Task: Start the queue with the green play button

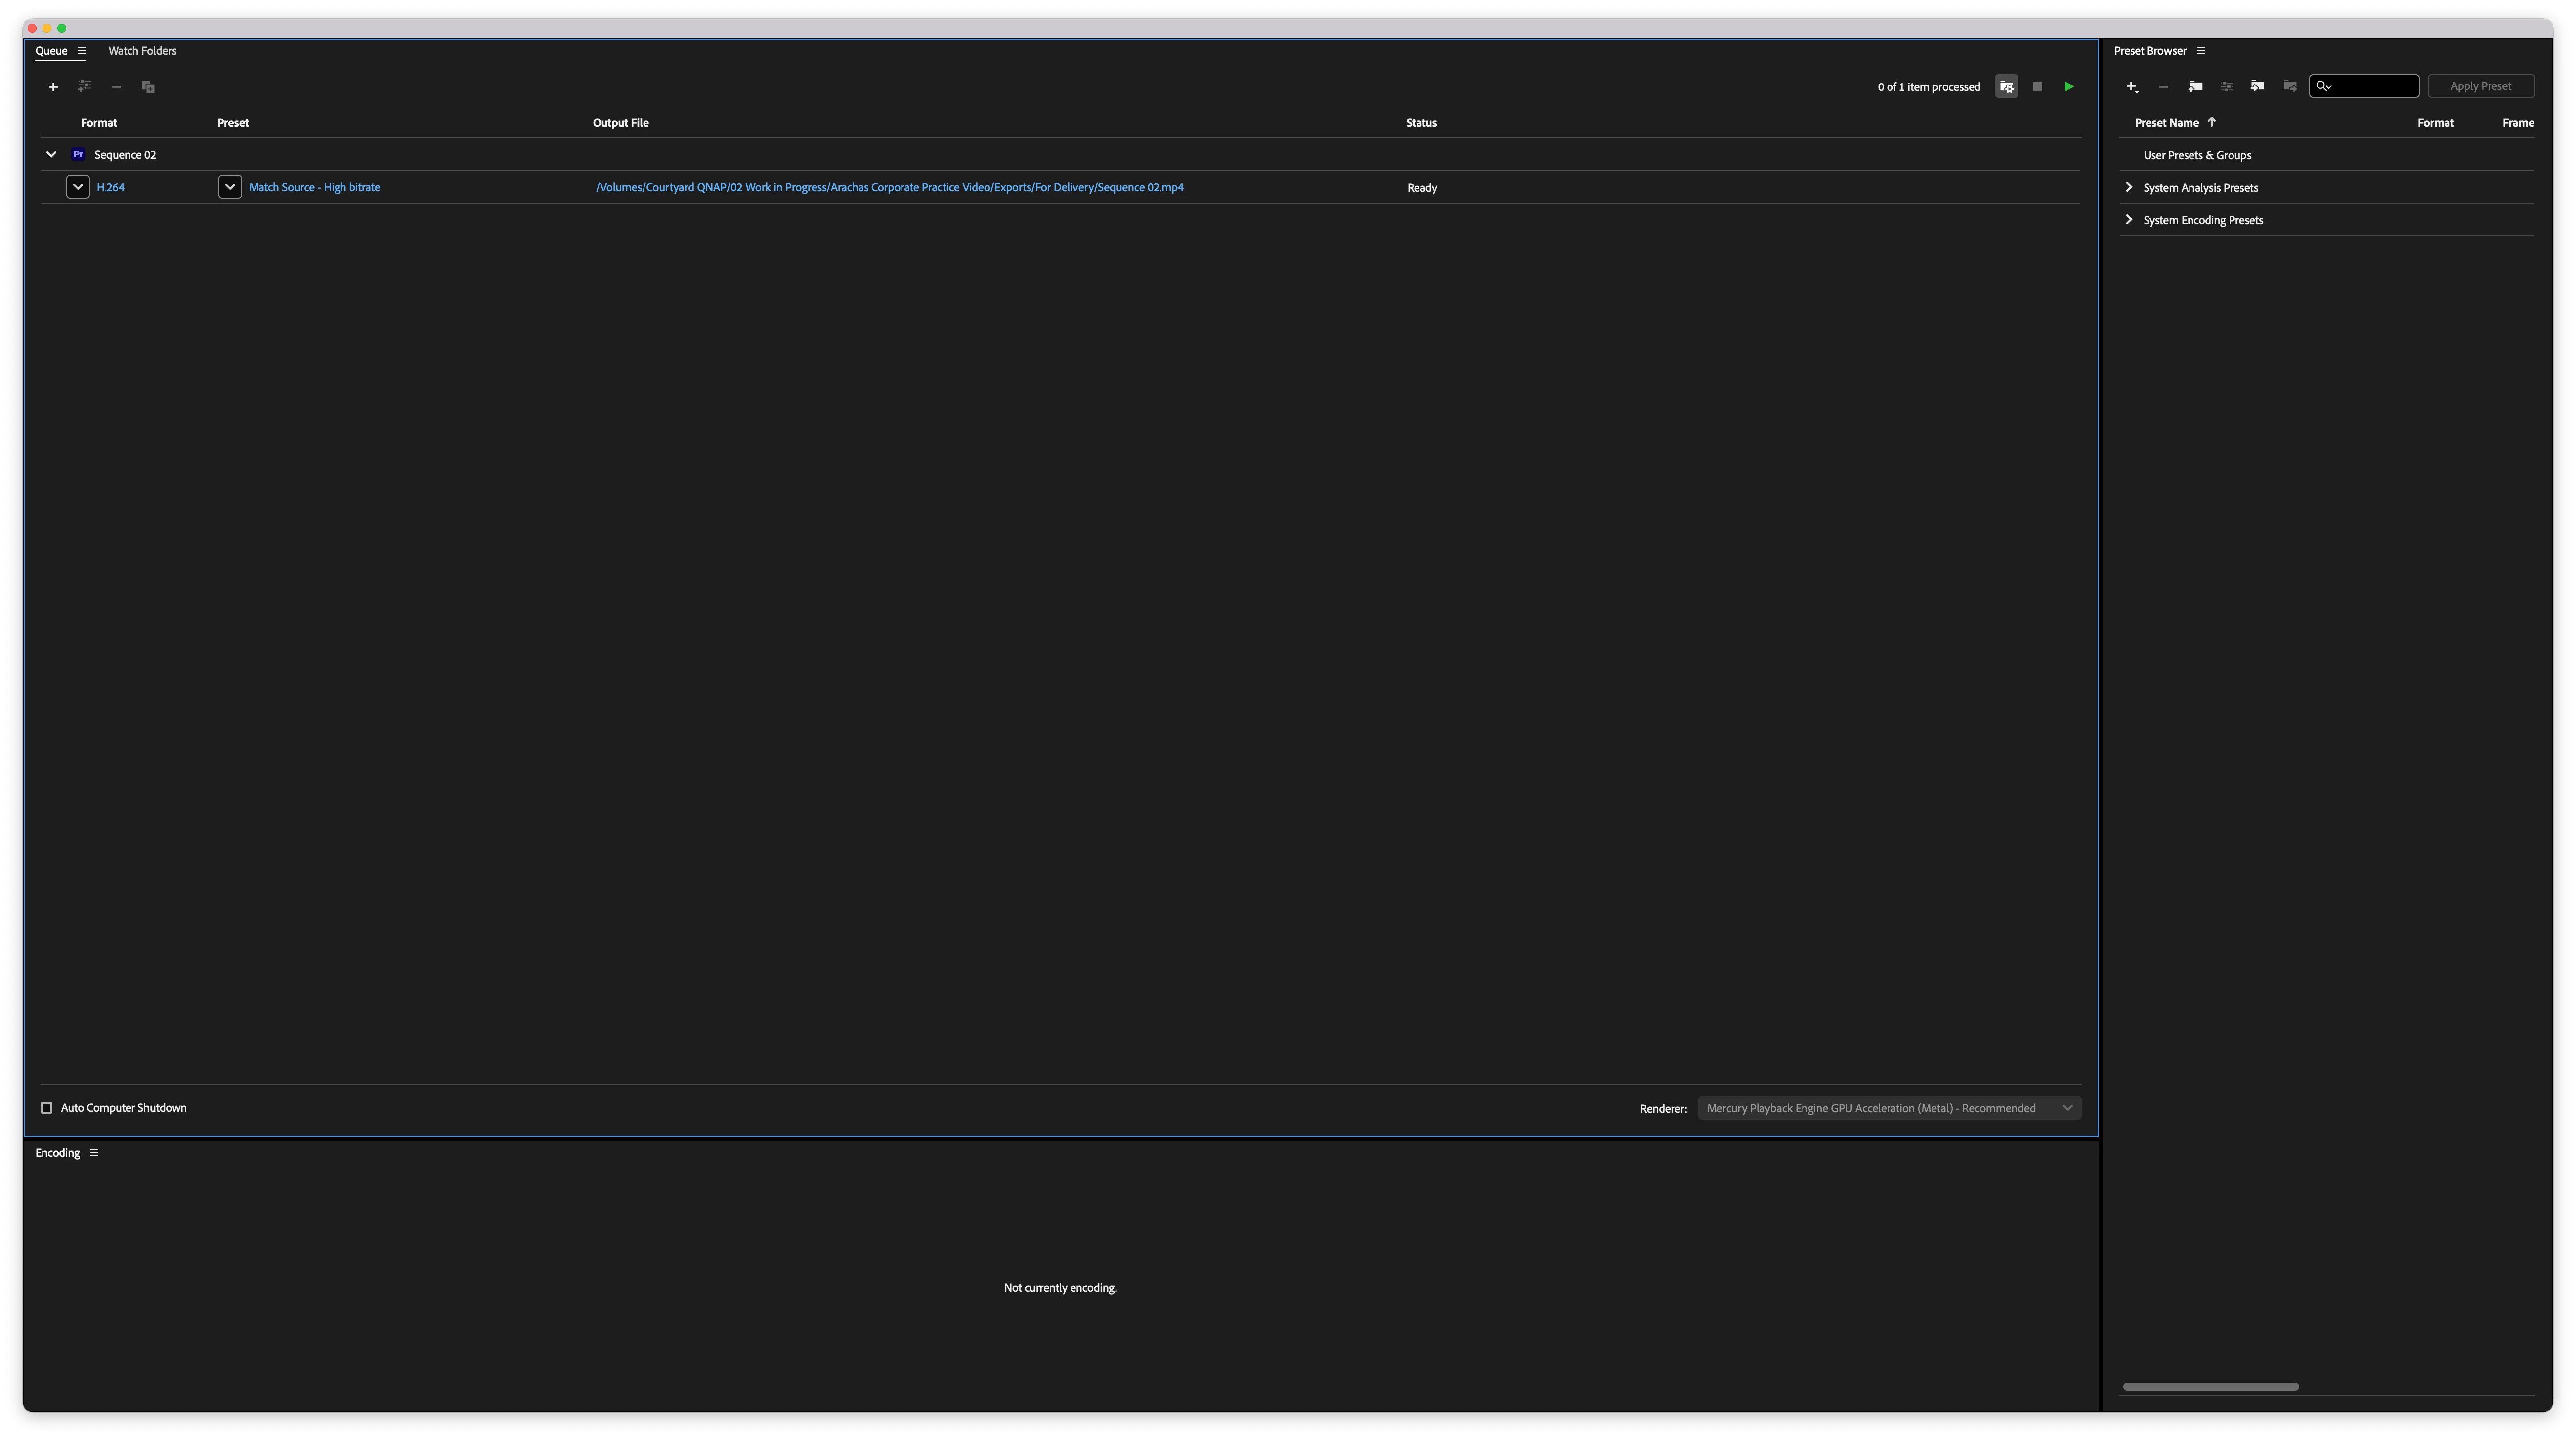Action: click(x=2069, y=87)
